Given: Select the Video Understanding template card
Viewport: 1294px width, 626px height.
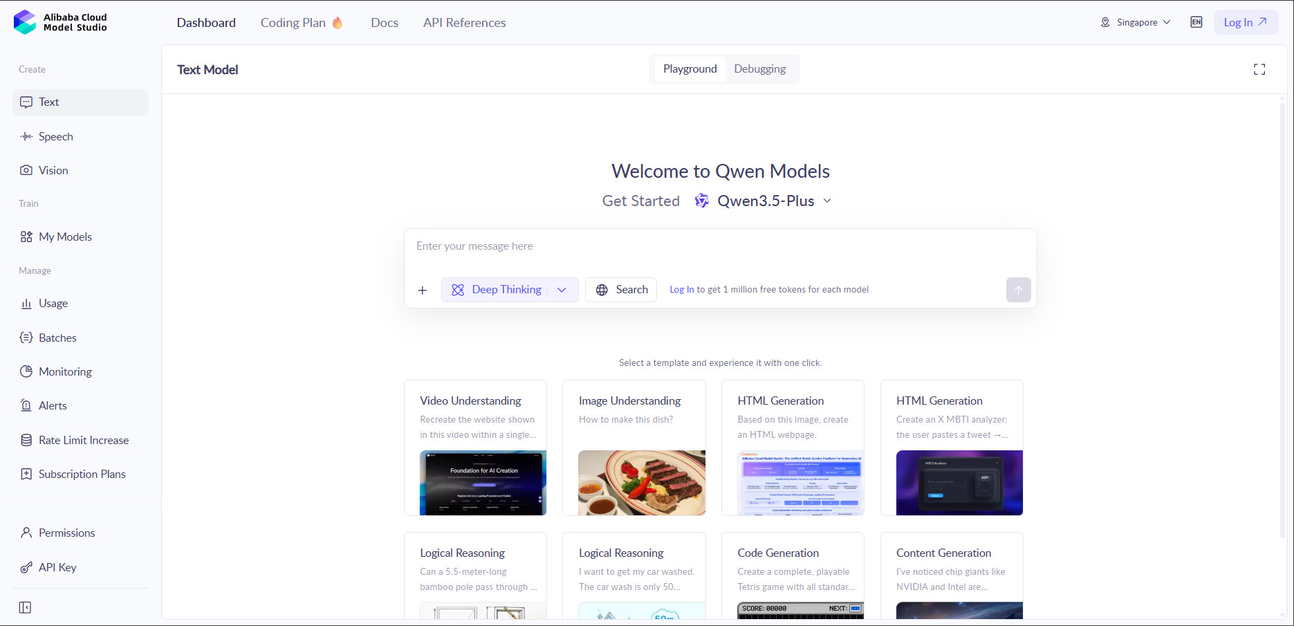Looking at the screenshot, I should pyautogui.click(x=475, y=448).
